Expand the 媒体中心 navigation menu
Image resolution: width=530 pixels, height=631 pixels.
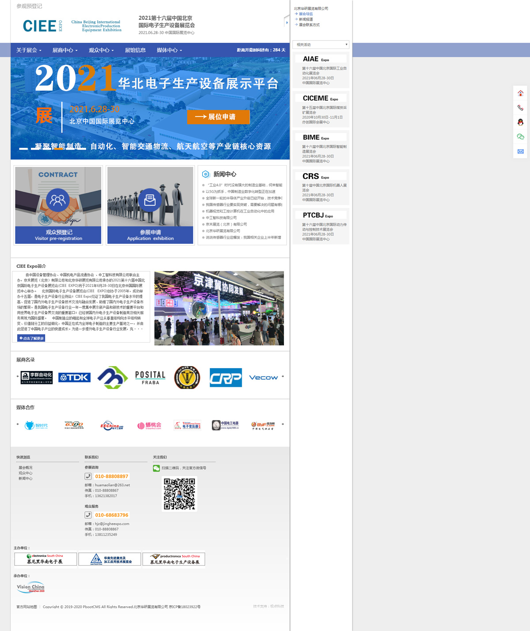[169, 50]
